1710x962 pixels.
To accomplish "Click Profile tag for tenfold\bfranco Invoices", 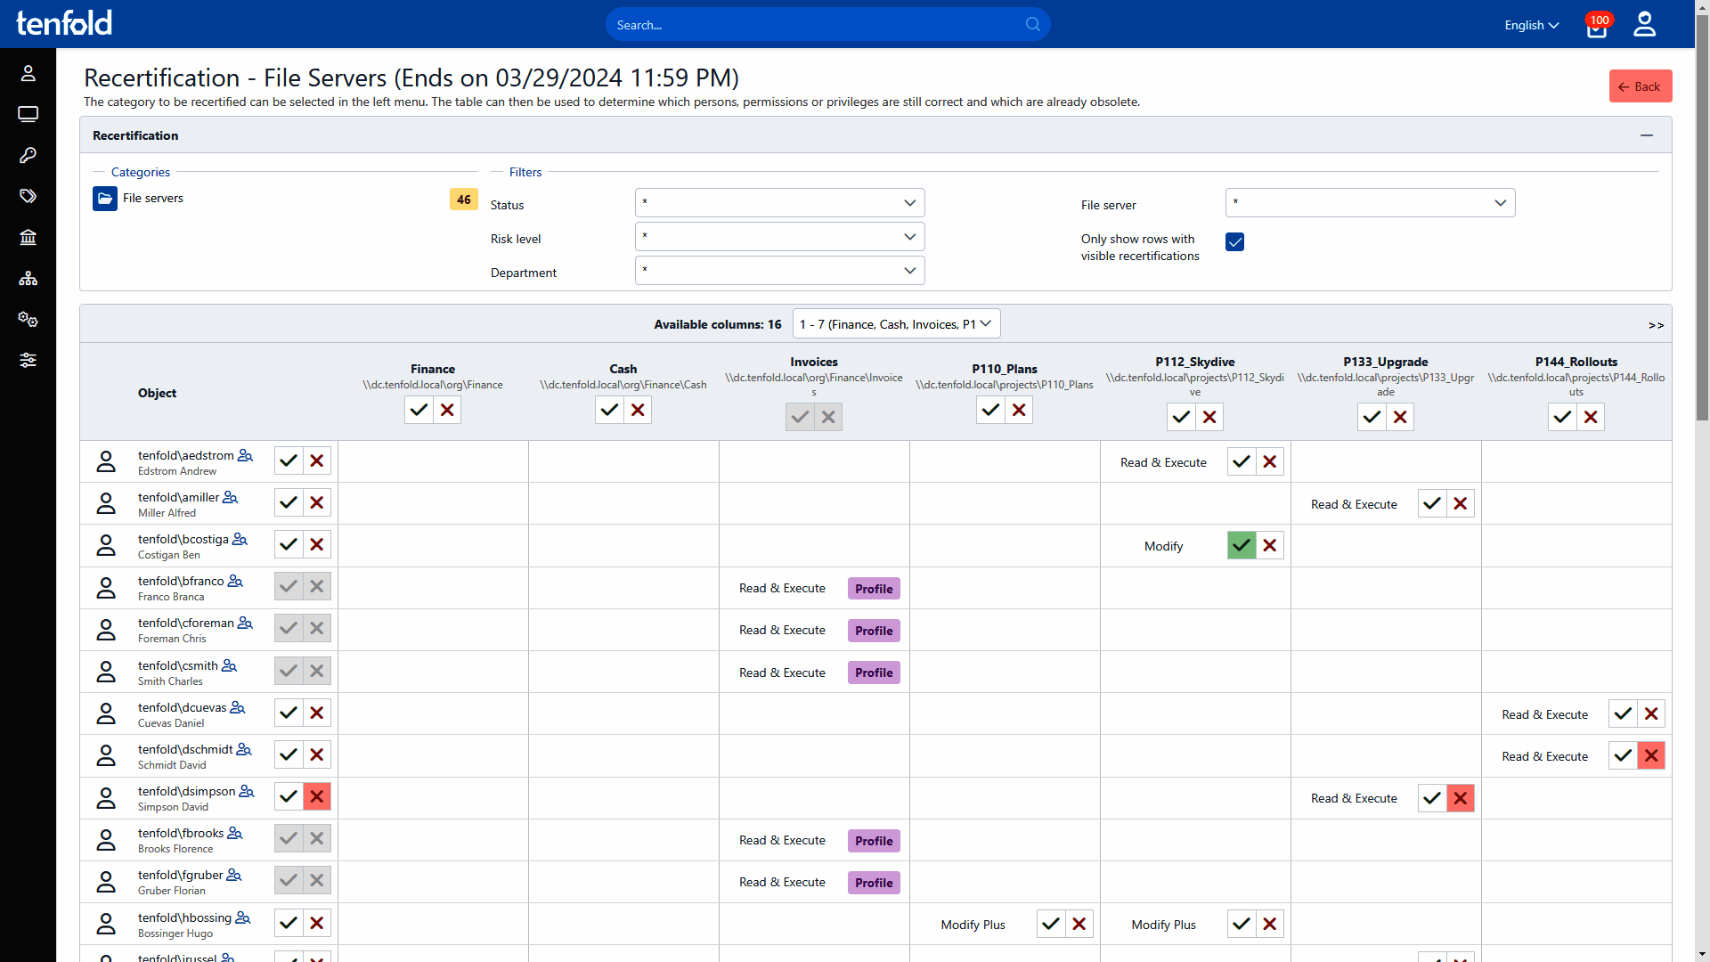I will tap(874, 589).
